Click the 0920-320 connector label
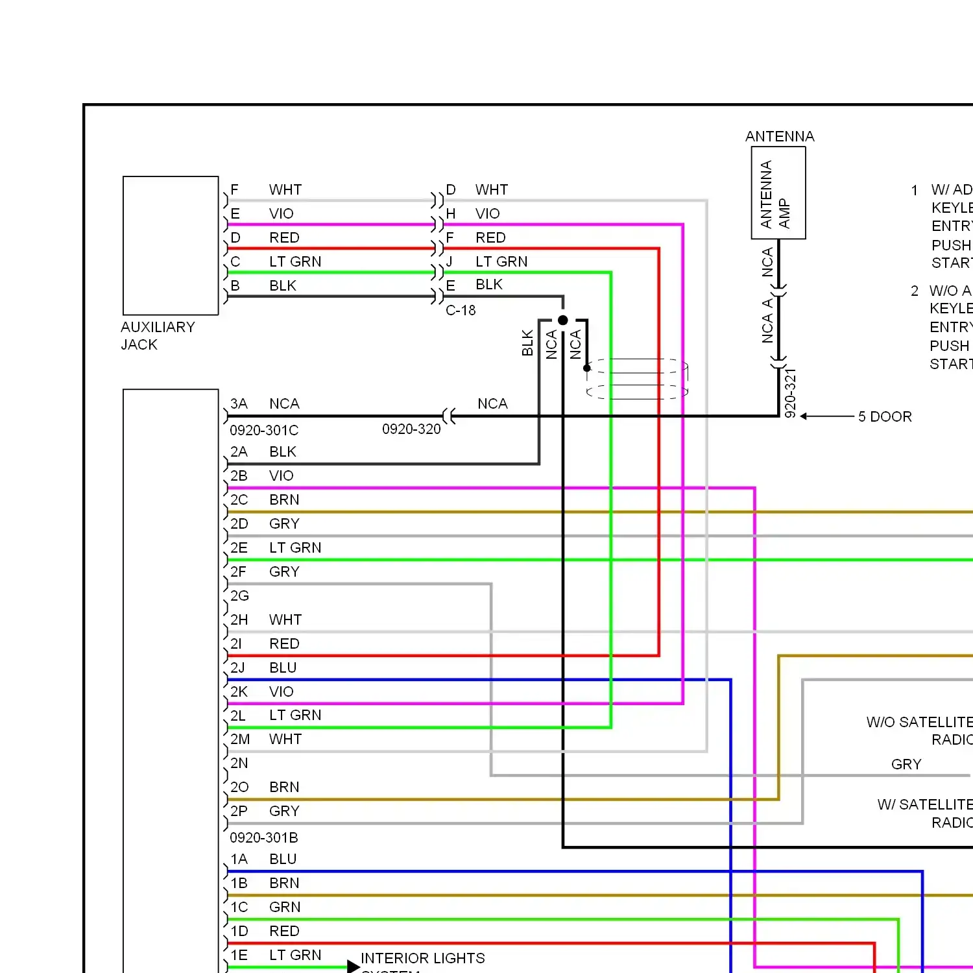 click(x=411, y=429)
